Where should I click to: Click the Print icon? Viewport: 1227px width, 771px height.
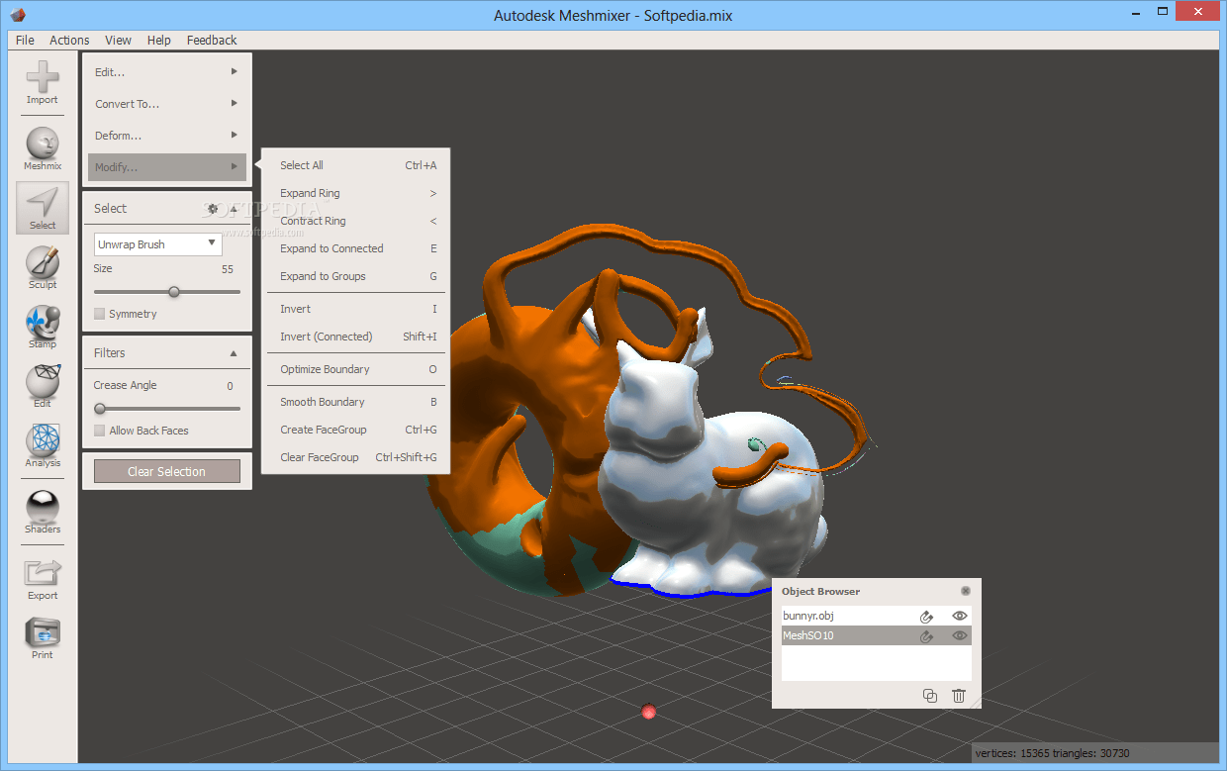click(42, 638)
